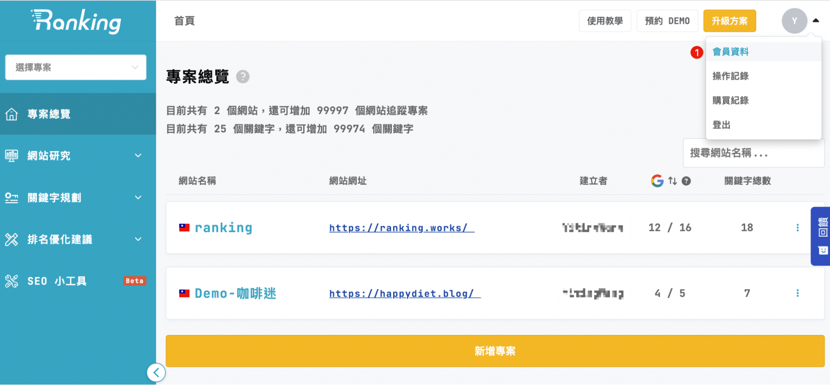This screenshot has height=385, width=830.
Task: Click the Y user avatar
Action: click(x=794, y=21)
